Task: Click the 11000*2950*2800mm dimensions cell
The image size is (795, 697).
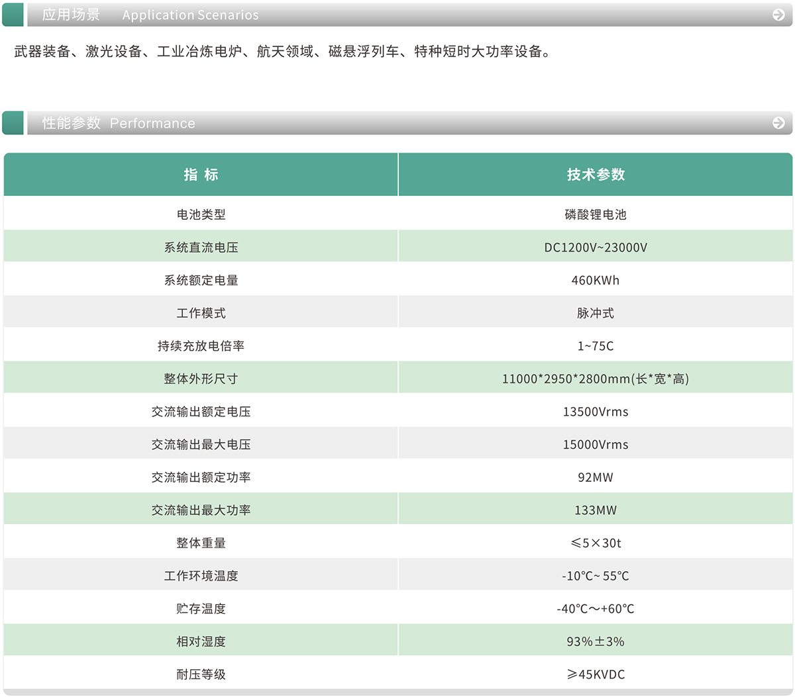Action: 596,379
